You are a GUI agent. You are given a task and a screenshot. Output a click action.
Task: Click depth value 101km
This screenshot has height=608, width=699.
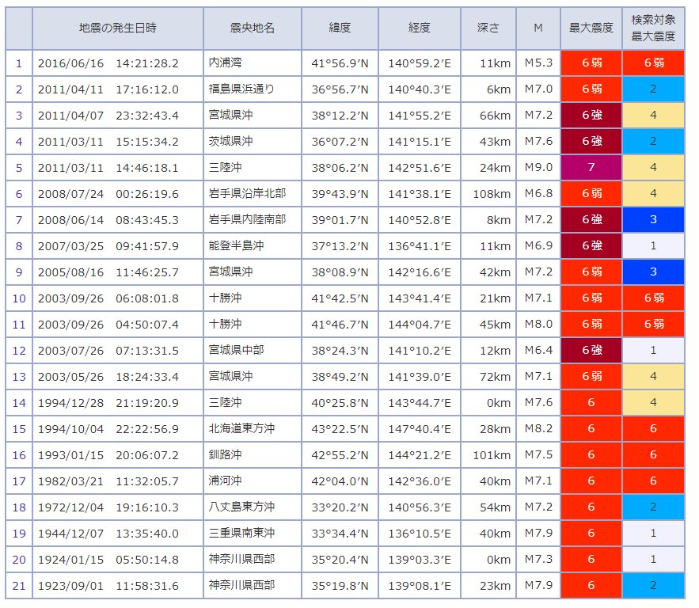[x=492, y=455]
